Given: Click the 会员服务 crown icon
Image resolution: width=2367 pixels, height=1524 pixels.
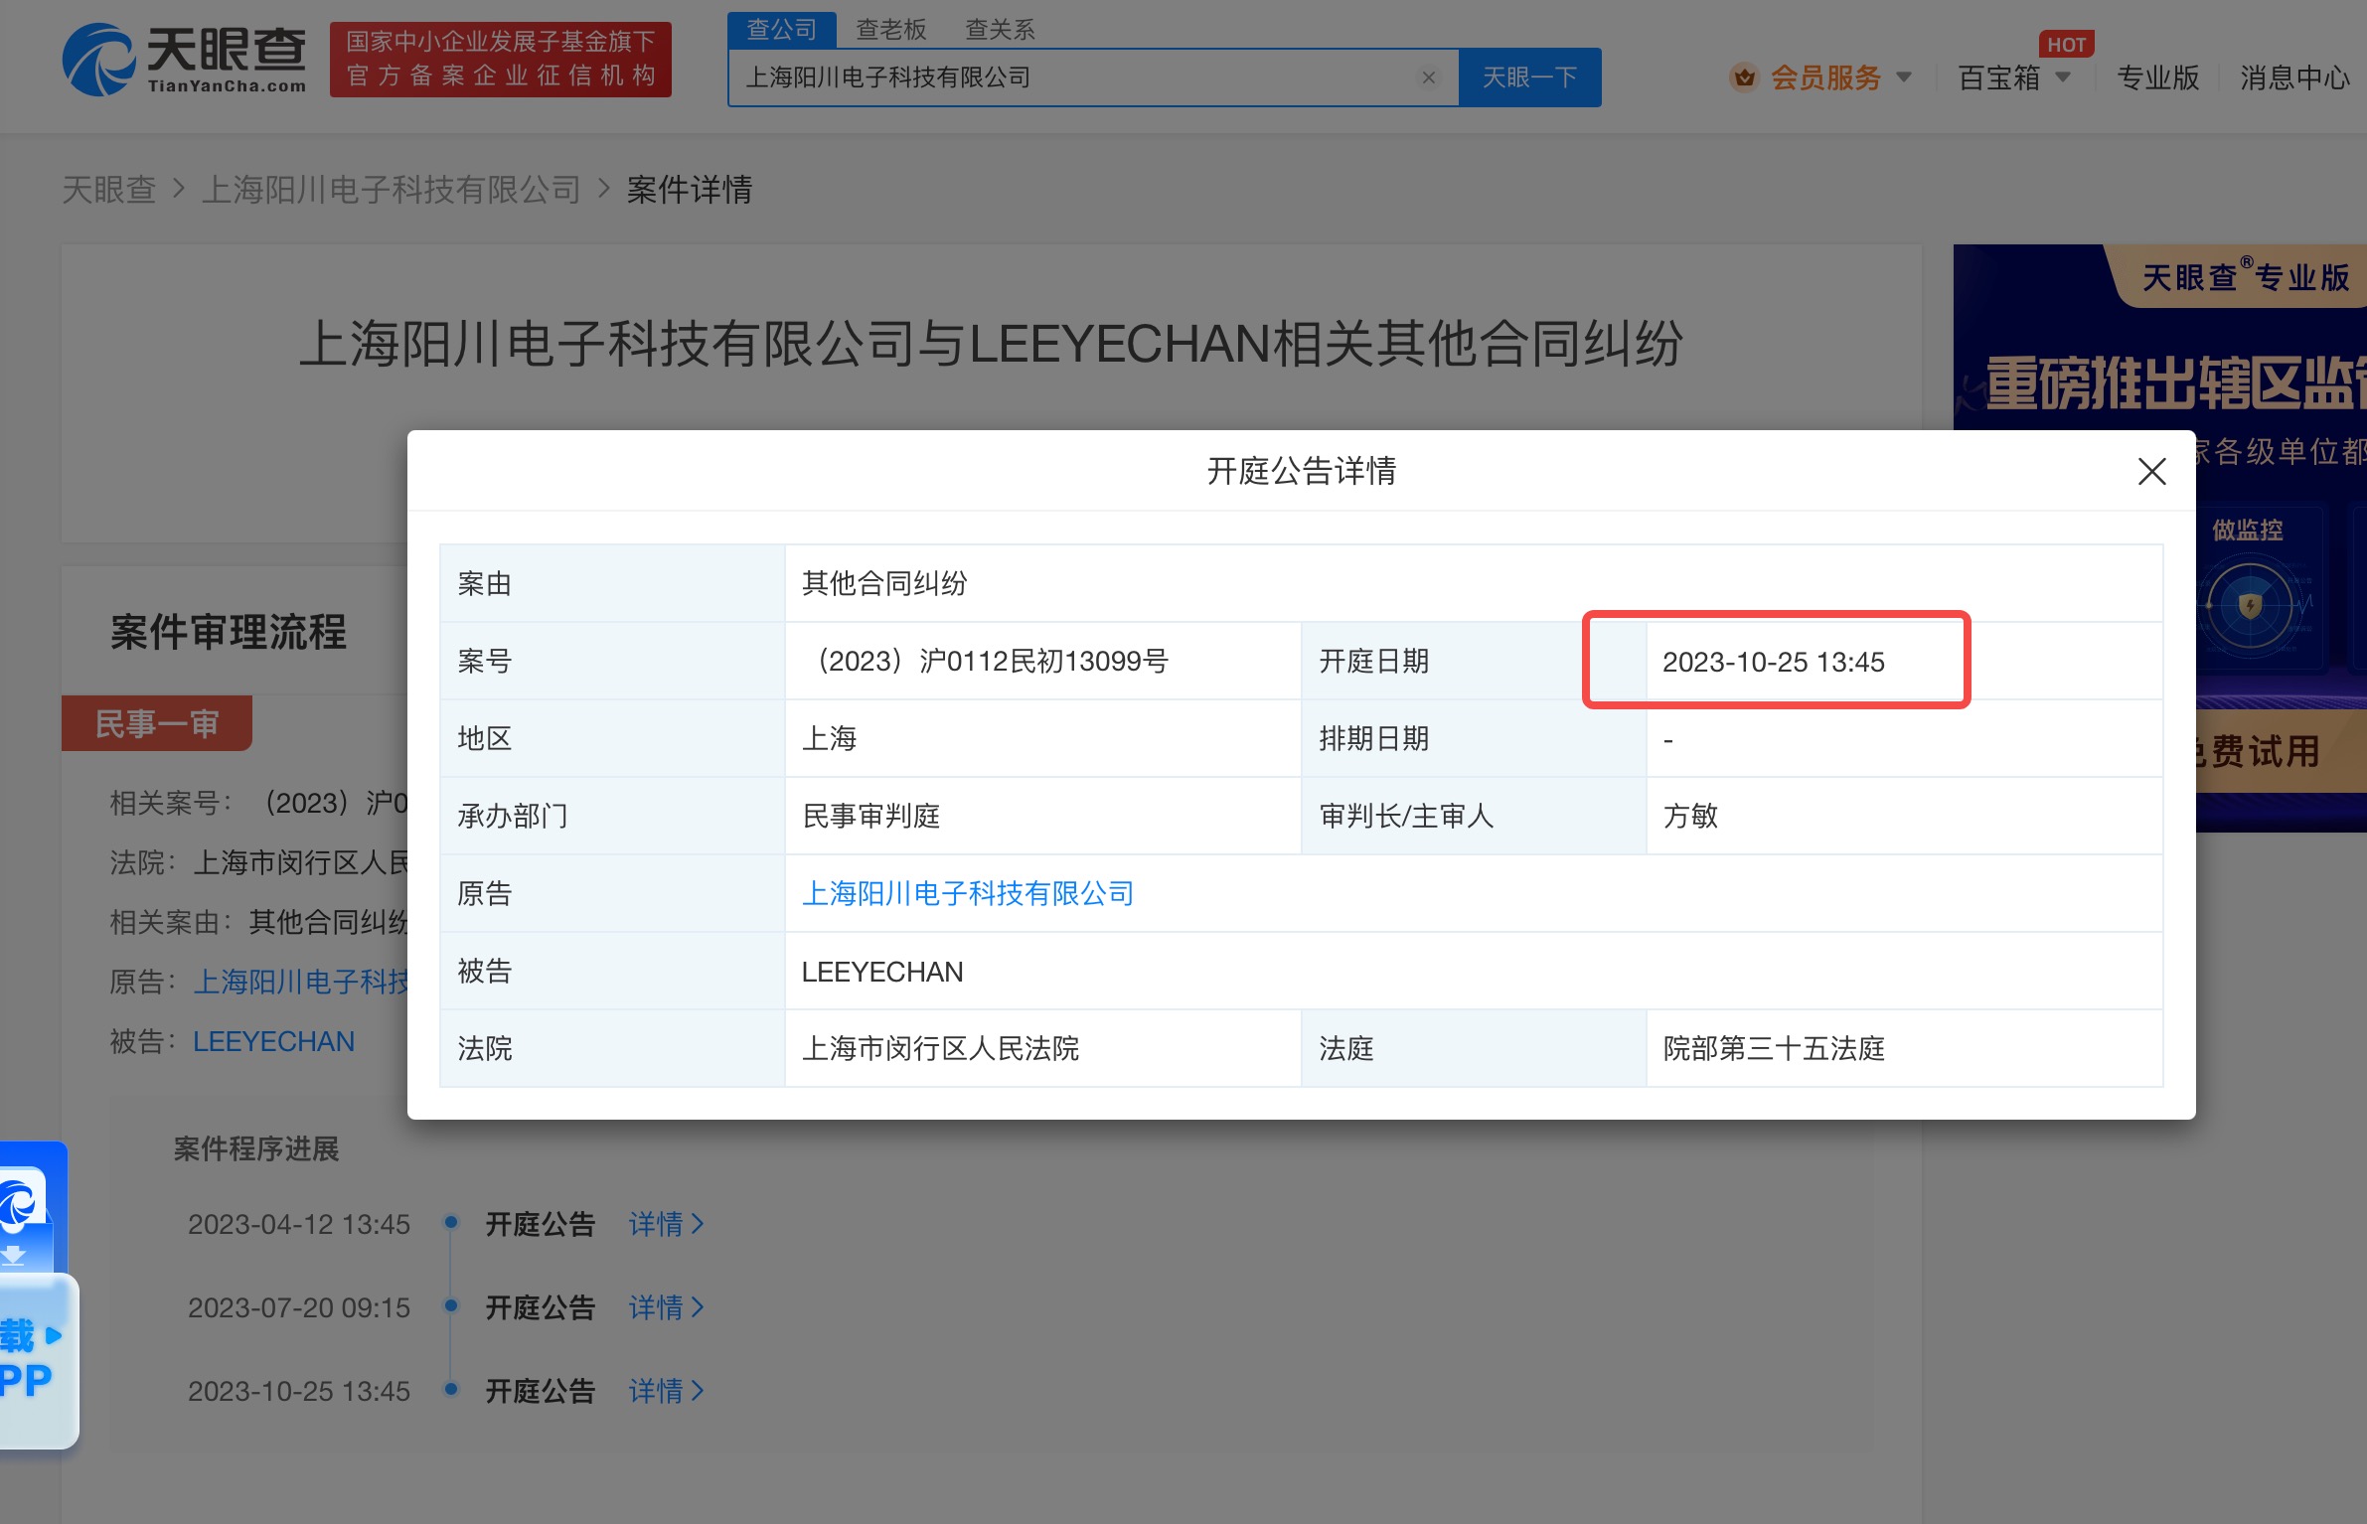Looking at the screenshot, I should click(x=1744, y=77).
